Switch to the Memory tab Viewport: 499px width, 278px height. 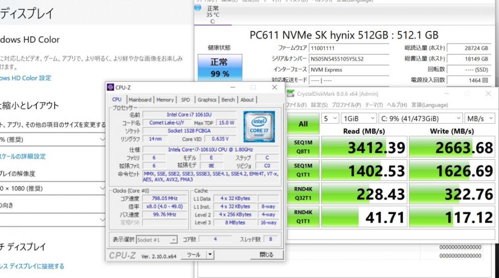(165, 100)
